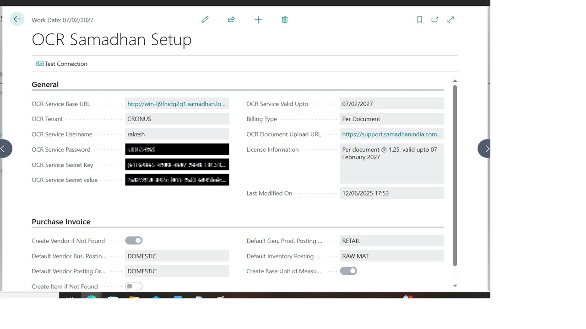Viewport: 586px width, 329px height.
Task: Select the OCR Service Secret Key field
Action: tap(177, 164)
